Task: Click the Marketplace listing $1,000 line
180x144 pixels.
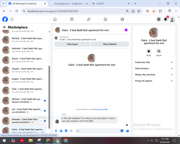Action: click(x=78, y=40)
